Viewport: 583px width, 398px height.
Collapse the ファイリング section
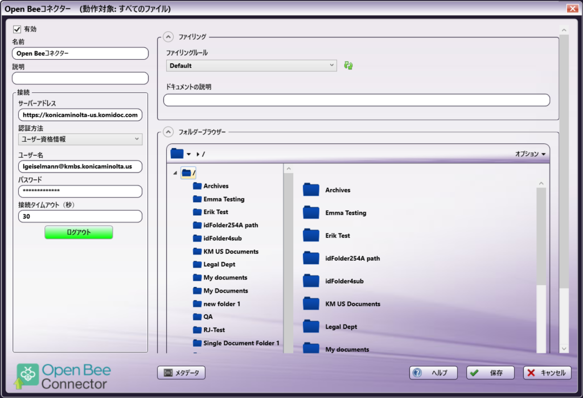coord(168,37)
